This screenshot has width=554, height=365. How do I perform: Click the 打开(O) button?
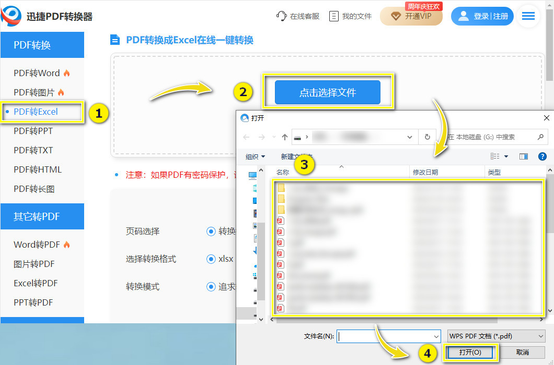[470, 352]
